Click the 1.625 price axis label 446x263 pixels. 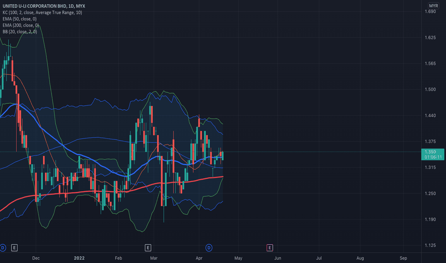click(430, 37)
